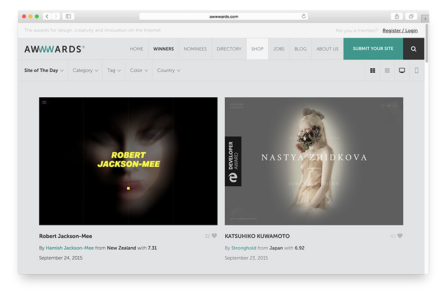Open the Safari tabs overview icon

pyautogui.click(x=411, y=17)
